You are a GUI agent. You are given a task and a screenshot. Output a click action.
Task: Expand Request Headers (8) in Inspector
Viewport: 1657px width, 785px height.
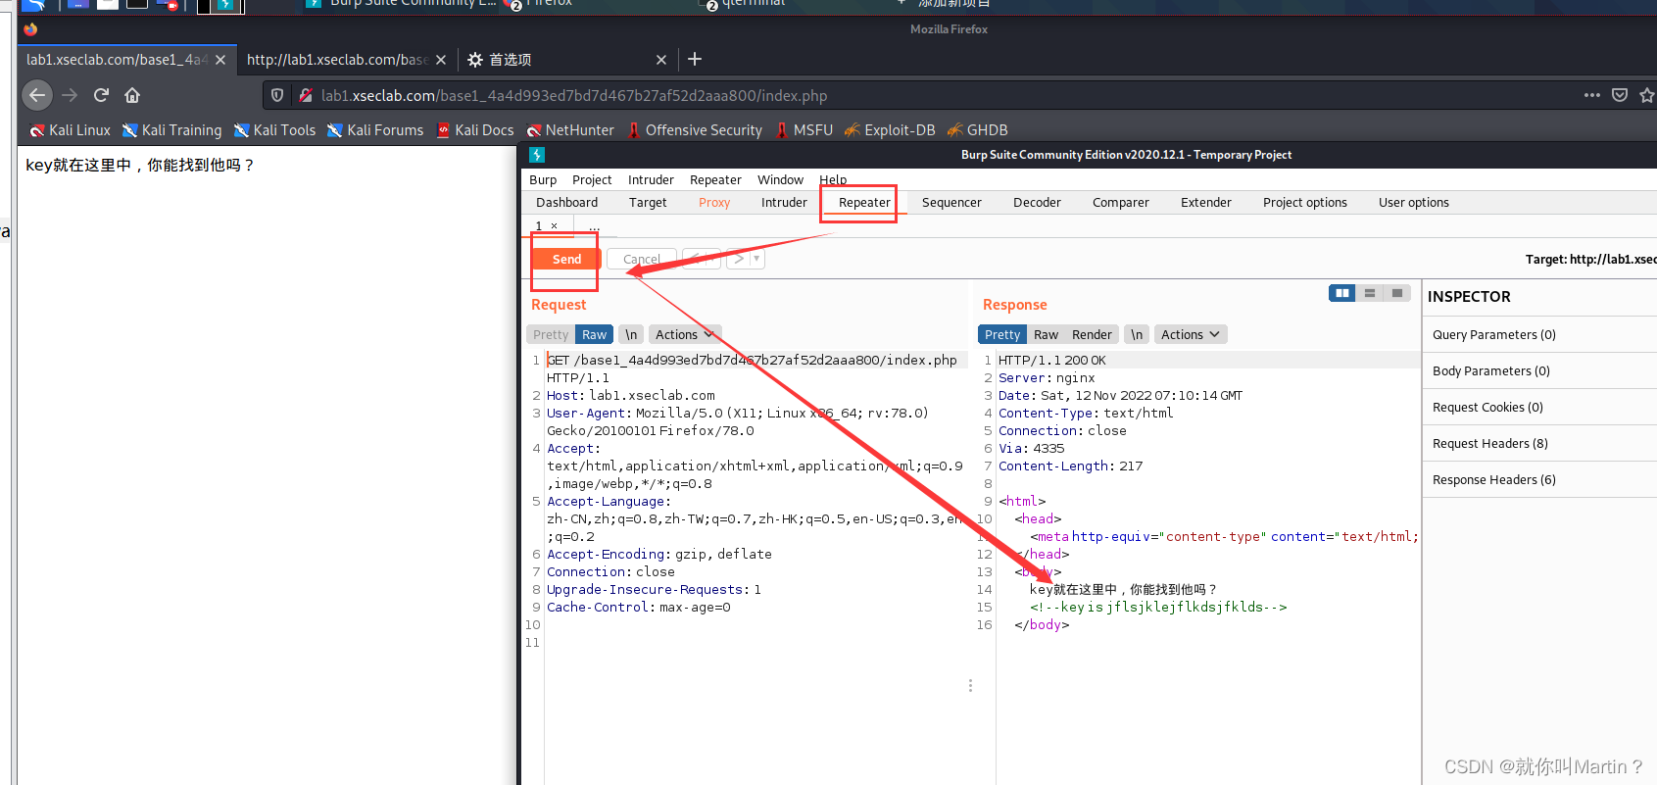tap(1539, 443)
